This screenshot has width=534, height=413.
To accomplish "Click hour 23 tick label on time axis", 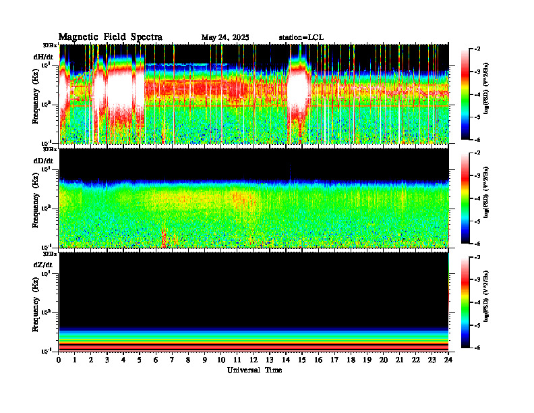I will pos(432,360).
